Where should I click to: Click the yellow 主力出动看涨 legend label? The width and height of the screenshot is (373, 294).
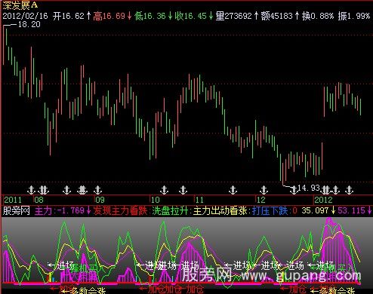[220, 210]
